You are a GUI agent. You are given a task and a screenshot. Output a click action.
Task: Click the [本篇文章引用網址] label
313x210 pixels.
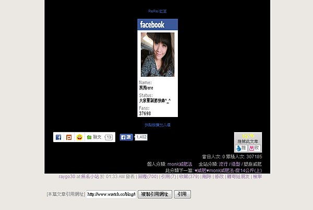[x=66, y=194]
